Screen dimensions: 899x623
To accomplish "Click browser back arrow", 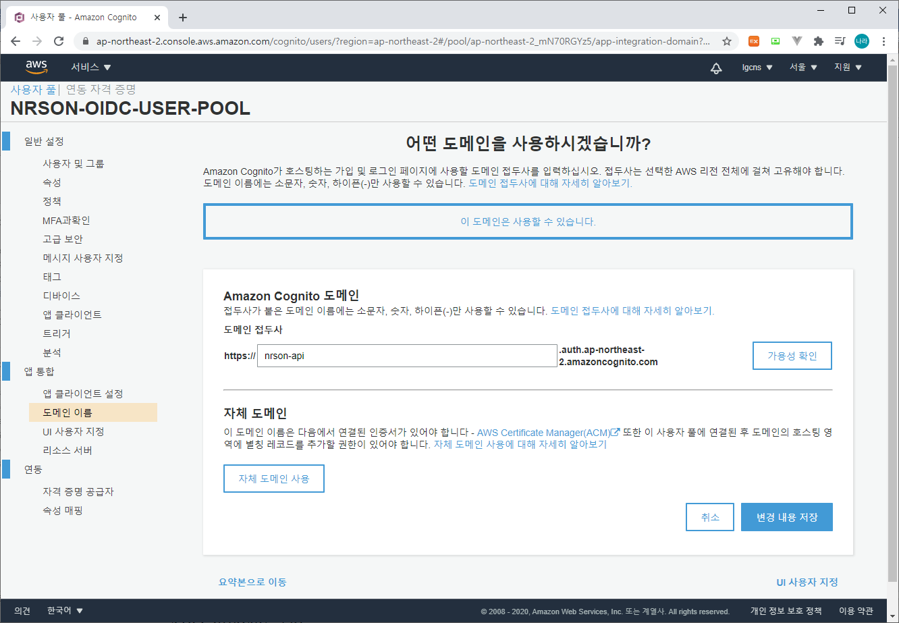I will [x=16, y=41].
